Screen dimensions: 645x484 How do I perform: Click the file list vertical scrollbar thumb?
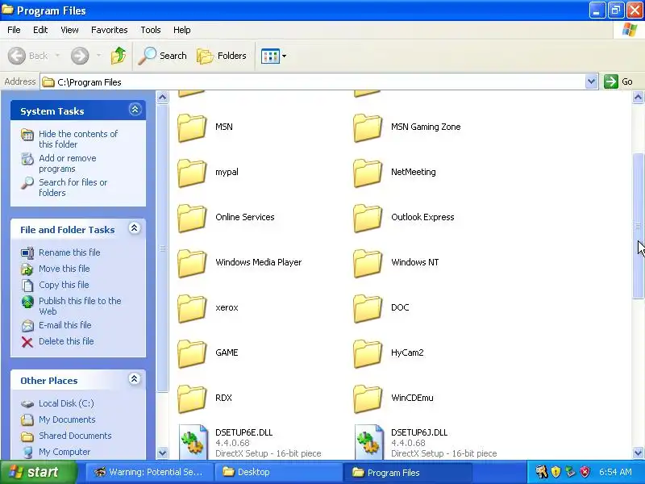(x=638, y=226)
